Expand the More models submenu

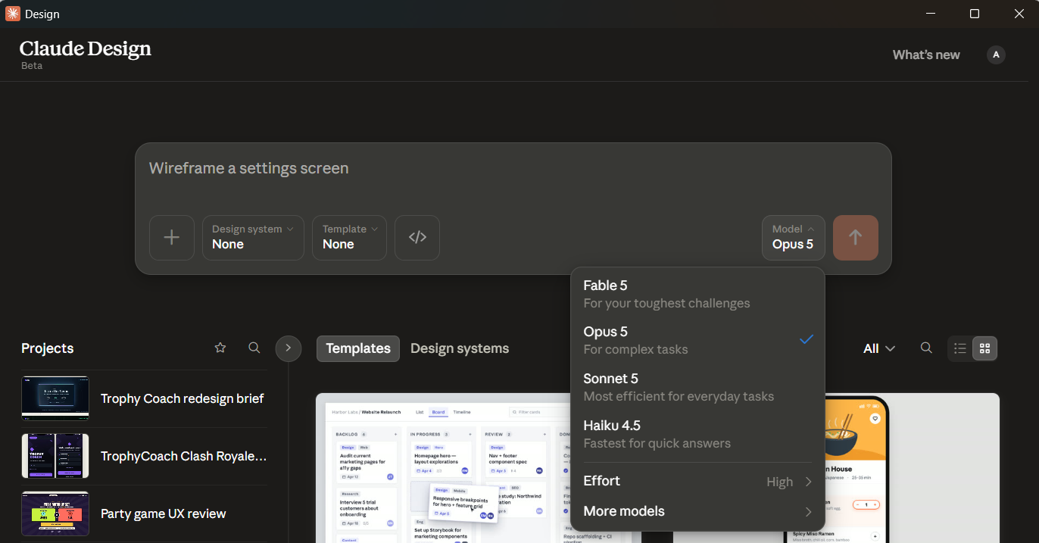point(697,511)
